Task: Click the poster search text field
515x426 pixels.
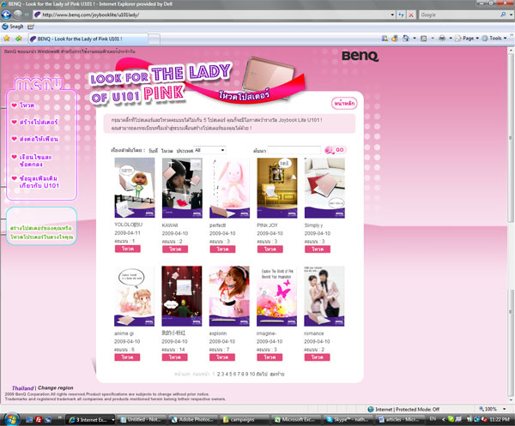Action: point(294,150)
